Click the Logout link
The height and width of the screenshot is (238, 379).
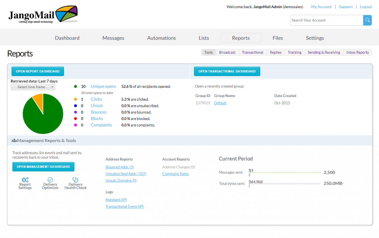[x=366, y=7]
